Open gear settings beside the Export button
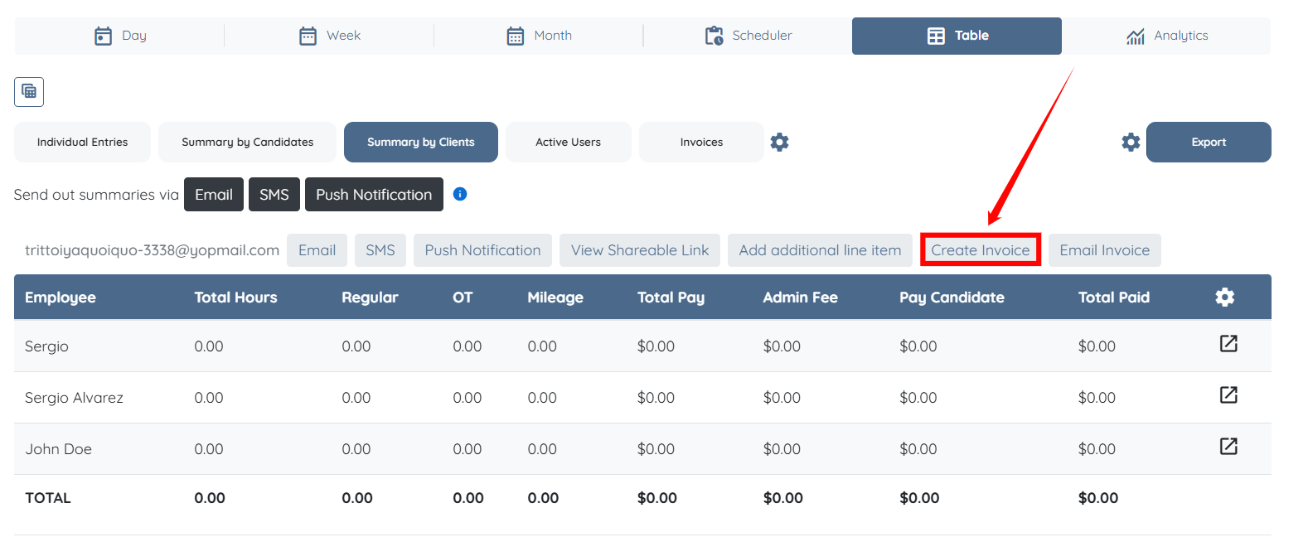The image size is (1308, 542). (1131, 143)
